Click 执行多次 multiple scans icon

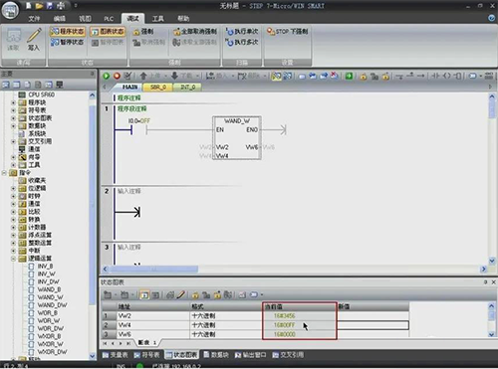229,43
